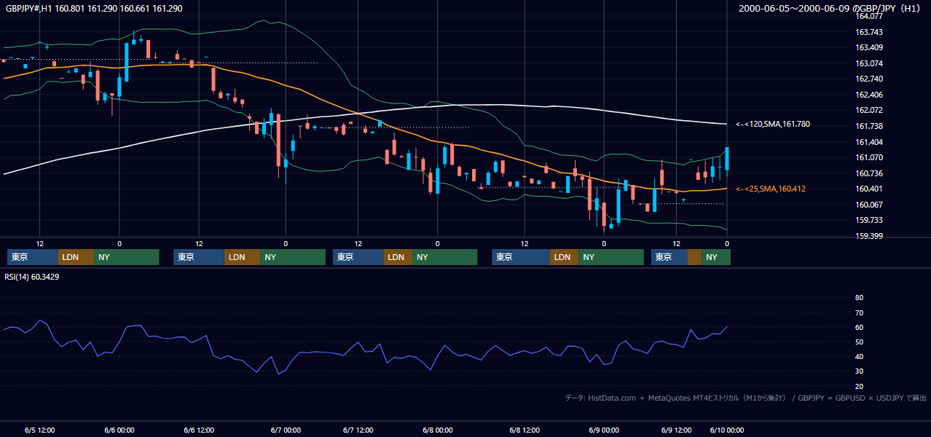Click the RSI axis value 80
Image resolution: width=931 pixels, height=437 pixels.
(859, 298)
